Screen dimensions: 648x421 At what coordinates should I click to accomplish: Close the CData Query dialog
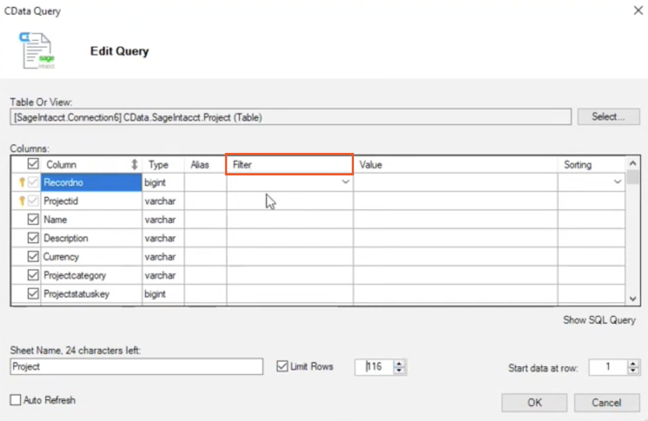click(638, 10)
